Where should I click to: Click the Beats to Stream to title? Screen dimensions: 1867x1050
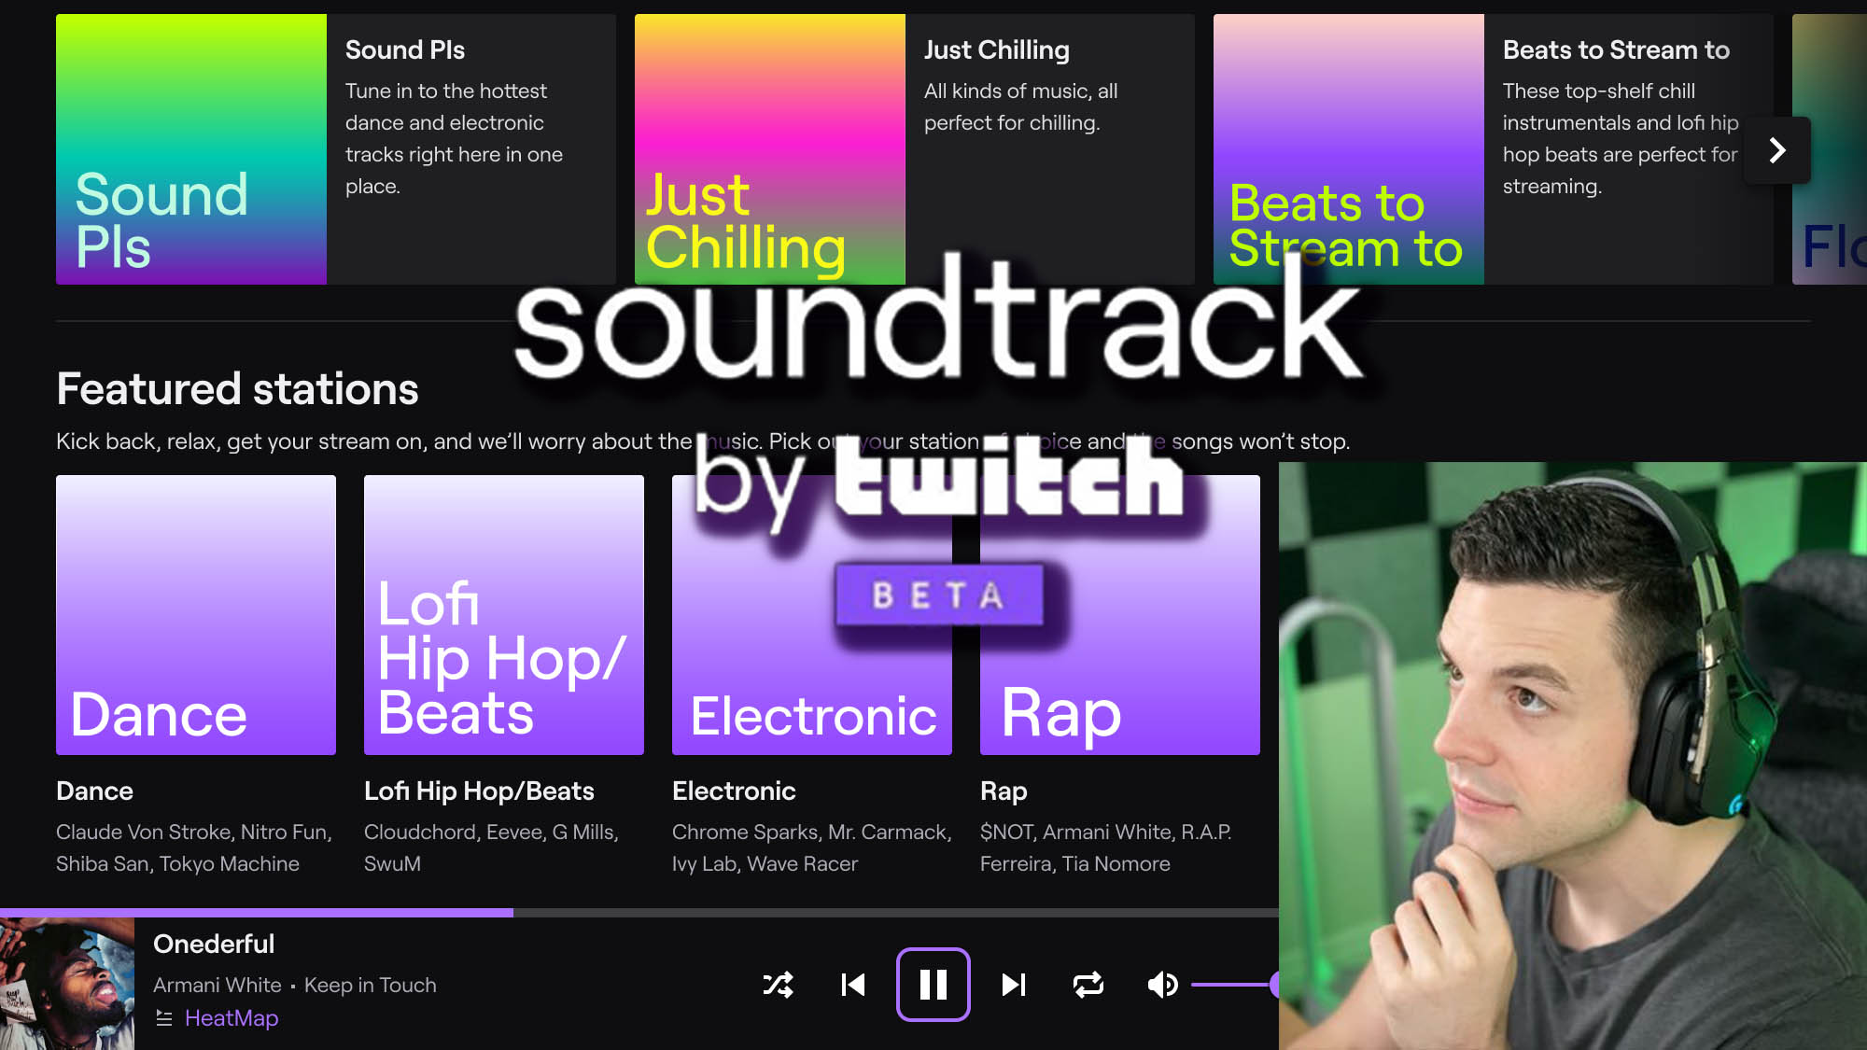(1616, 49)
